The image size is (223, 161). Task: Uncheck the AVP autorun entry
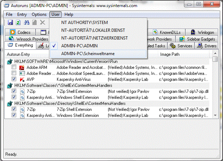click(14, 79)
